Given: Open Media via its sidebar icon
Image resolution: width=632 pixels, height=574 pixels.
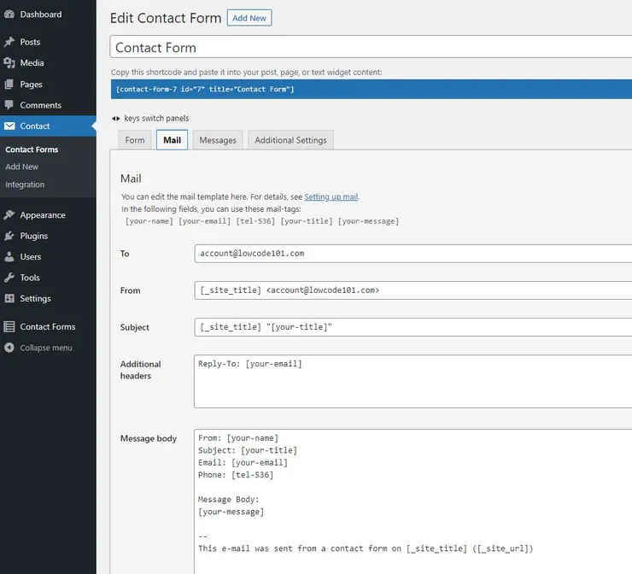Looking at the screenshot, I should (9, 63).
